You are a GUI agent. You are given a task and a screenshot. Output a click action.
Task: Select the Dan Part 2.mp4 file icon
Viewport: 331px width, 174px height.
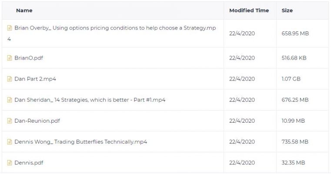(x=10, y=79)
